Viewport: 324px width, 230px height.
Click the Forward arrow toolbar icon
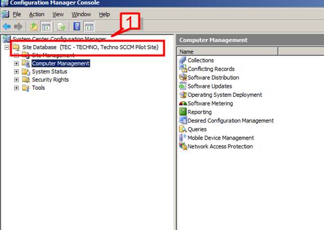(x=18, y=26)
